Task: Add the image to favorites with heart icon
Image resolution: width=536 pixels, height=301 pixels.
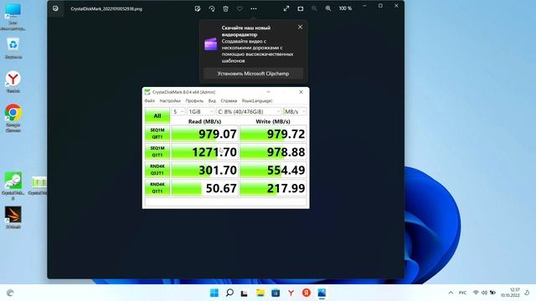Action: 240,9
